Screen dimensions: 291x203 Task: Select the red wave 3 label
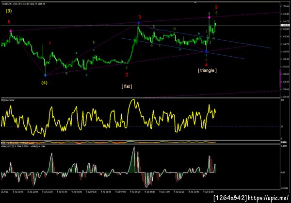click(x=140, y=17)
